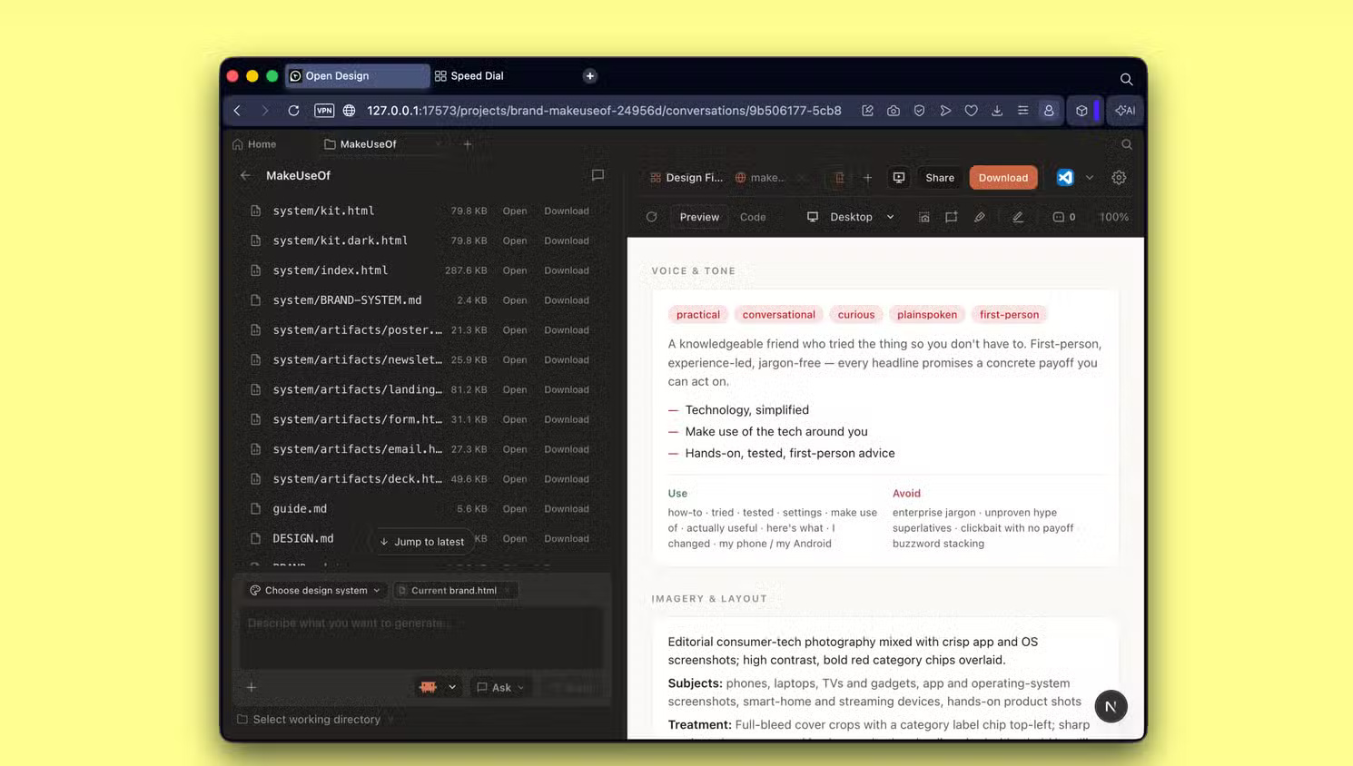Click the cube extensions icon in browser

coord(1081,111)
